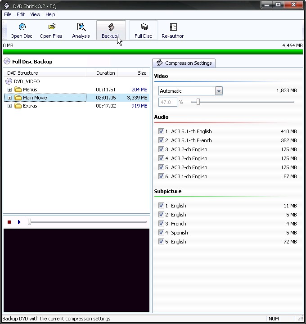Screen dimensions: 306x324
Task: Click the DVD Shrink title bar icon
Action: (x=7, y=5)
